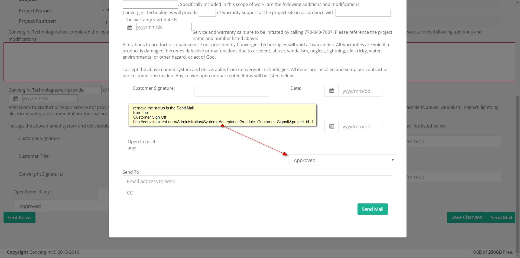Select the "Project Number:" label on the background page
520x258 pixels.
37,21
